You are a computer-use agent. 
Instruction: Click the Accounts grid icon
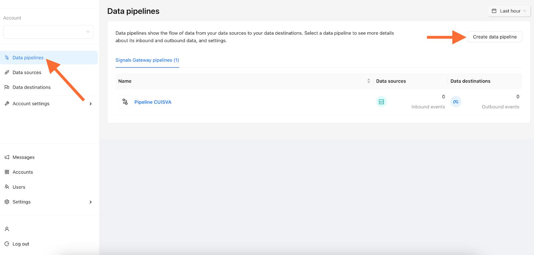(x=7, y=172)
